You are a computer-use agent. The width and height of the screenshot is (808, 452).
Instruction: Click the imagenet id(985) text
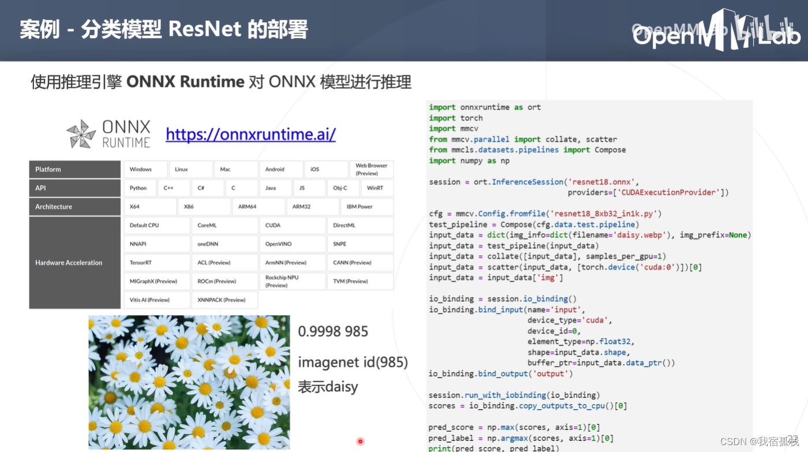click(x=353, y=363)
